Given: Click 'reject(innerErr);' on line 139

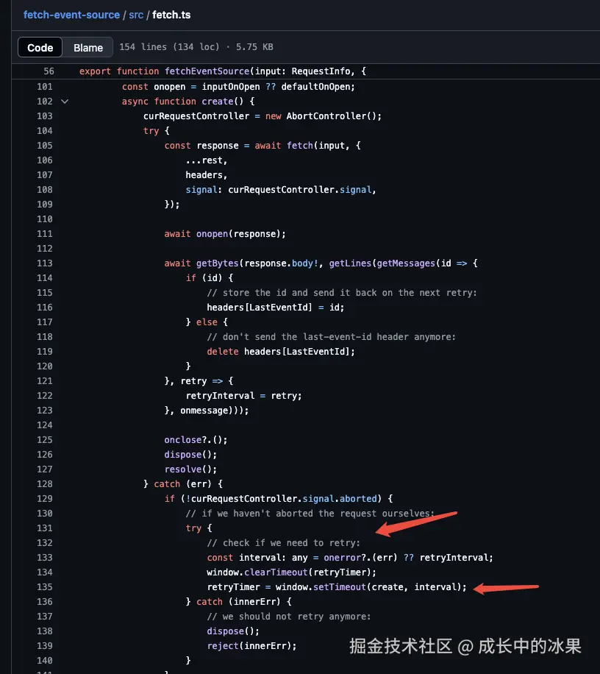Looking at the screenshot, I should point(251,646).
